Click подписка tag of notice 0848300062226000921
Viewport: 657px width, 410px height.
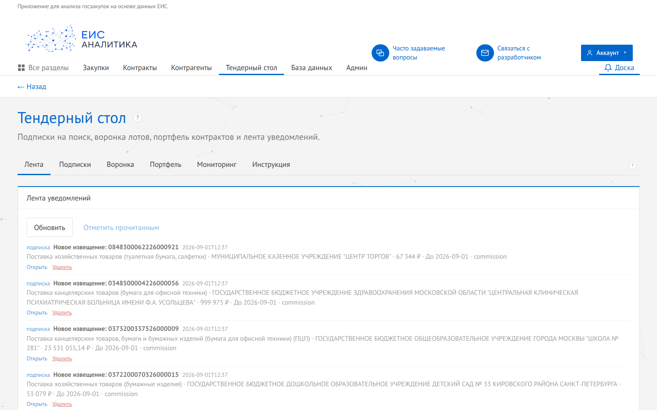tap(38, 247)
